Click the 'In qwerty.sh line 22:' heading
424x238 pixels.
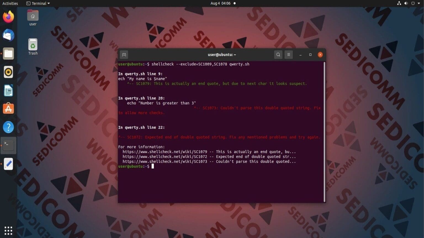(141, 127)
